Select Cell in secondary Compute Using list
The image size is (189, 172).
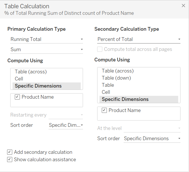106,92
